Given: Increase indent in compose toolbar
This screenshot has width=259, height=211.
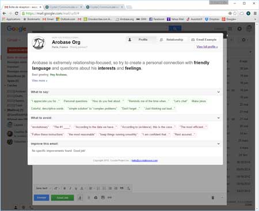Looking at the screenshot, I should point(116,189).
